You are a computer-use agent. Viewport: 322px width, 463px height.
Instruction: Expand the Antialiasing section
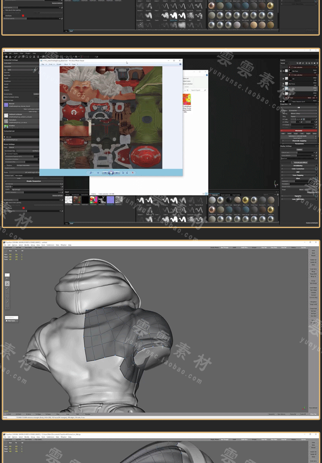282,166
